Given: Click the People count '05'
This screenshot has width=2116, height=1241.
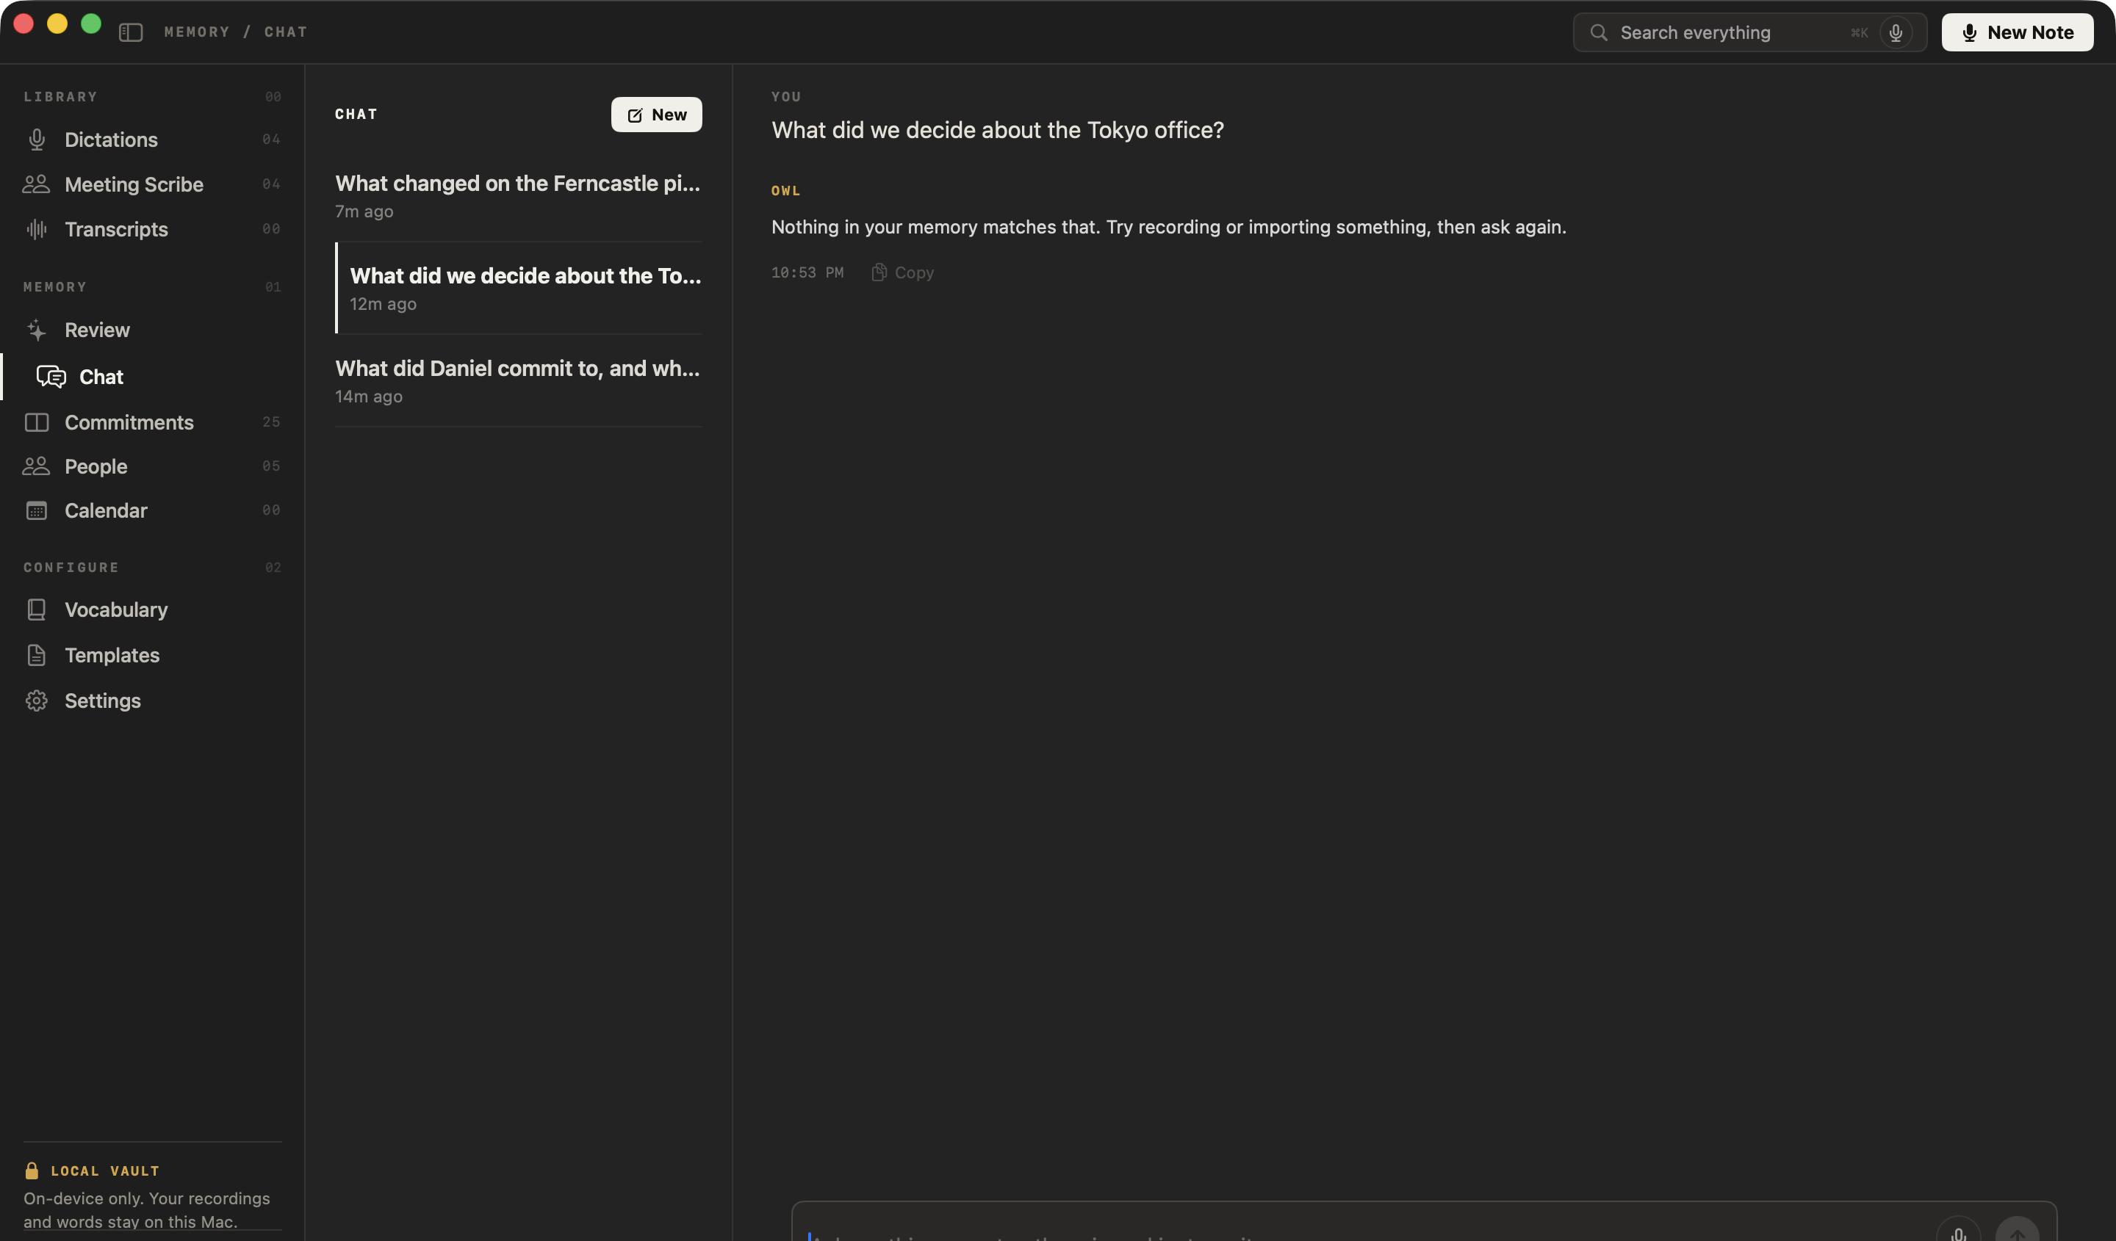Looking at the screenshot, I should point(271,466).
